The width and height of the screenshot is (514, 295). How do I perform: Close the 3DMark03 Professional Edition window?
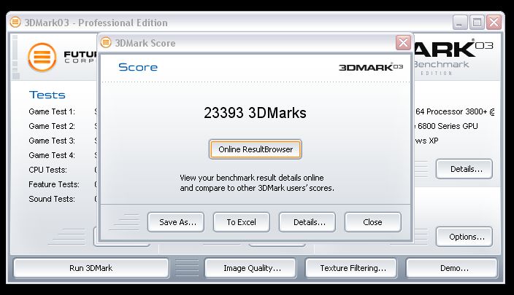pos(494,23)
